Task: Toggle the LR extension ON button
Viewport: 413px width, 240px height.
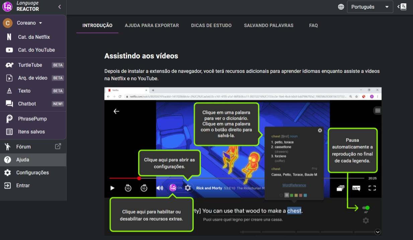Action: pos(173,188)
